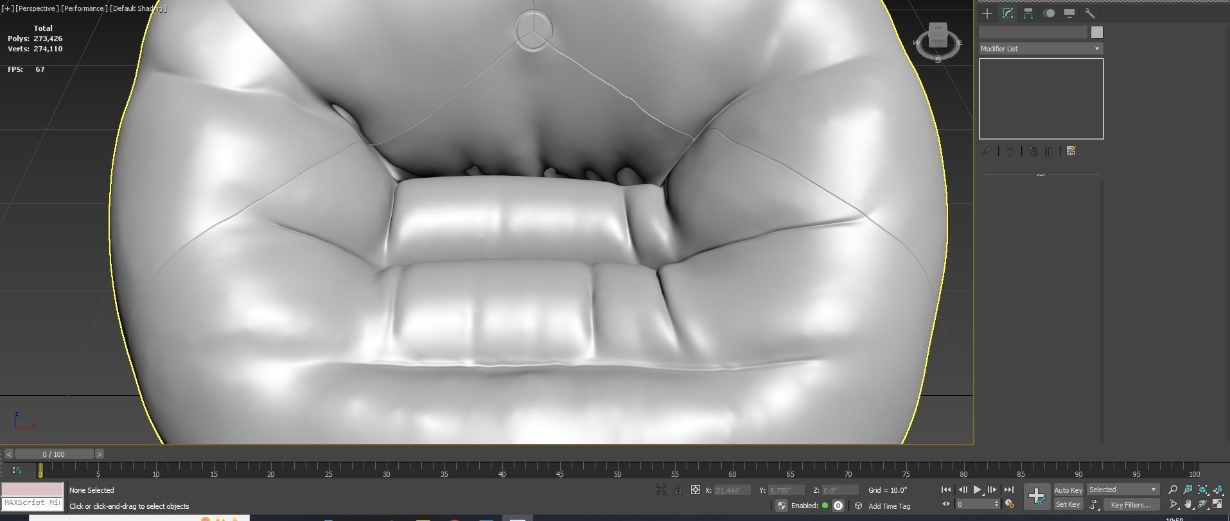Select Field-of-View tool
The width and height of the screenshot is (1230, 521).
pos(1173,504)
